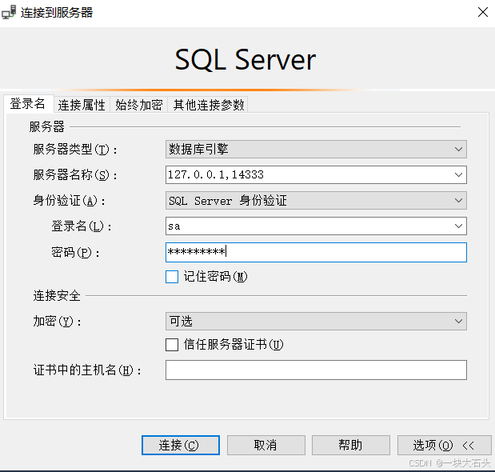Click the 登录名(L) label
The height and width of the screenshot is (472, 495).
(x=82, y=226)
